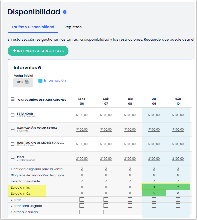197x220 pixels.
Task: Edit the Estadía mín. value 3 under VIE 09
Action: pos(154,187)
